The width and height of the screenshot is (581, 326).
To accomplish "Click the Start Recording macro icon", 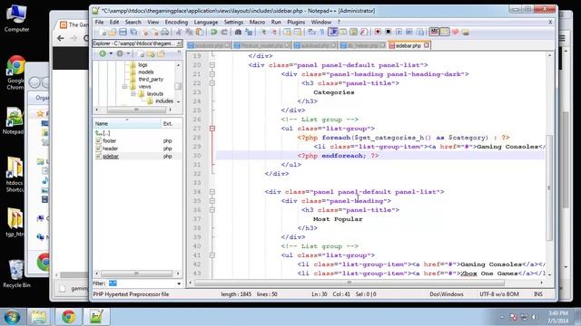I will tap(378, 33).
